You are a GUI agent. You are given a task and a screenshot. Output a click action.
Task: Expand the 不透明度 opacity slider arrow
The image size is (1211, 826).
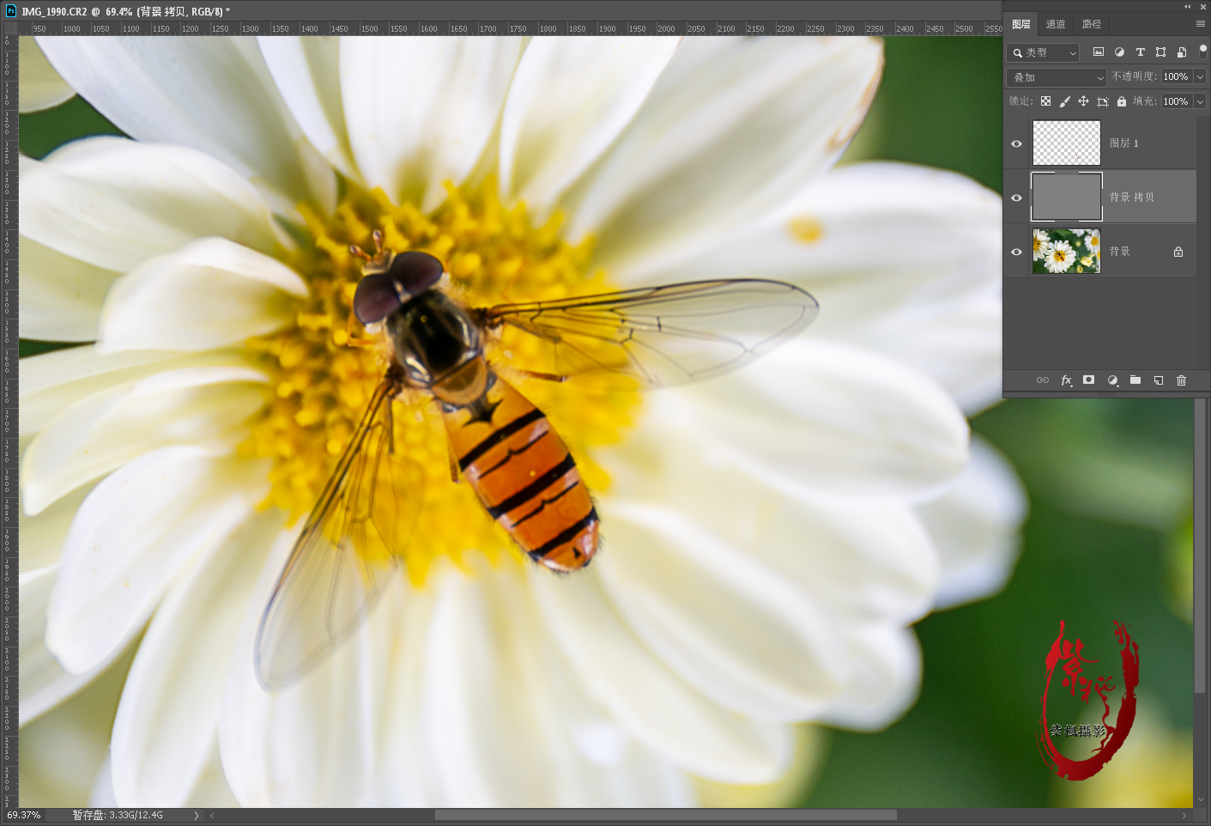[x=1200, y=76]
